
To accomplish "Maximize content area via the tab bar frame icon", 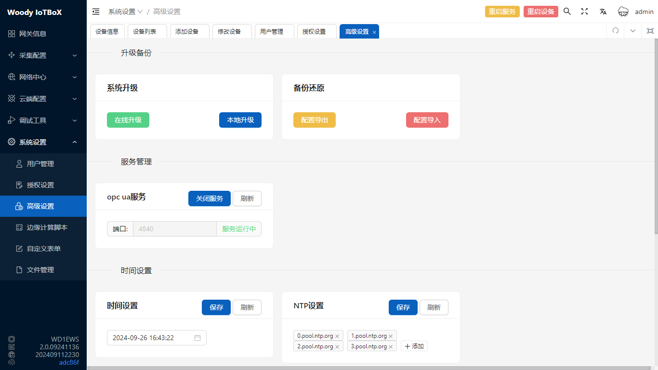I will (x=650, y=31).
